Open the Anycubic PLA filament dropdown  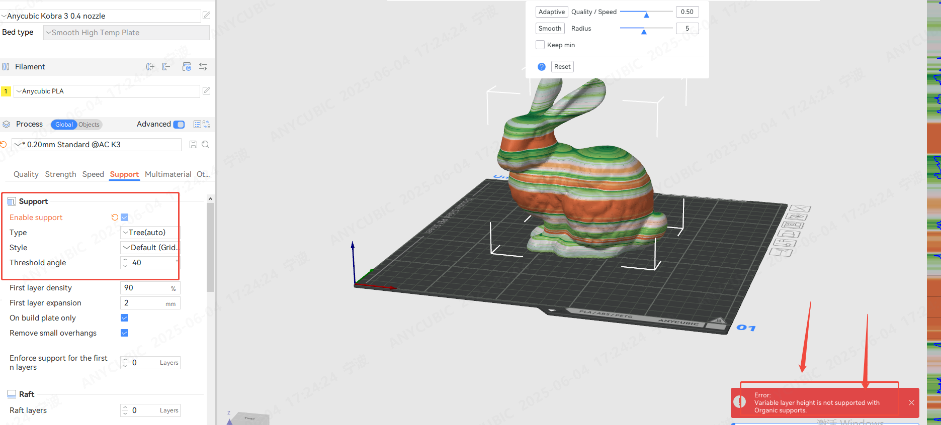click(107, 91)
